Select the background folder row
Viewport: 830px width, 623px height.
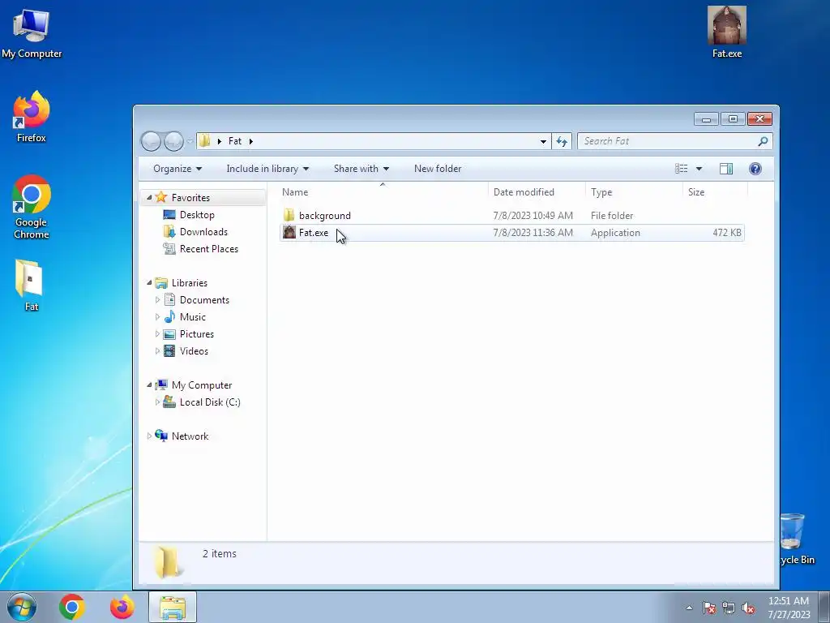512,216
